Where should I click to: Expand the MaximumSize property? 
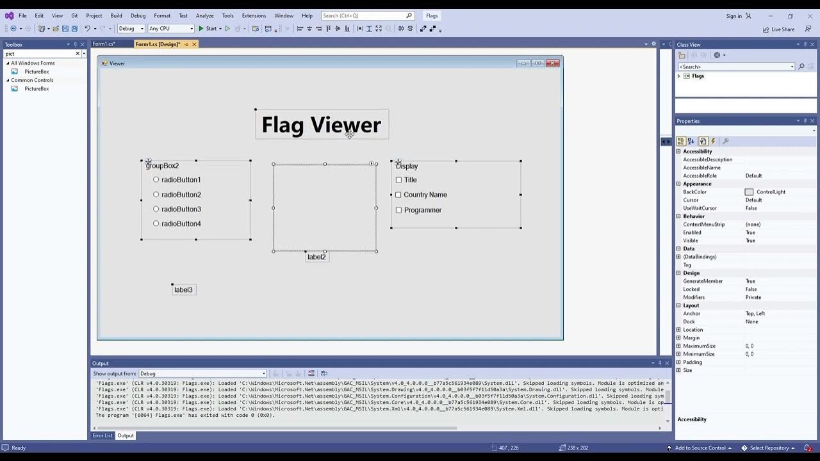click(x=678, y=346)
